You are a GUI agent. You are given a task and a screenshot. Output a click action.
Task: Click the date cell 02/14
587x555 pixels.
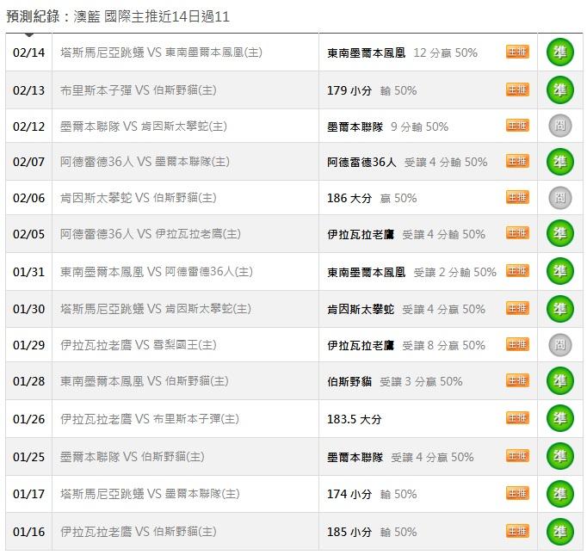[28, 52]
